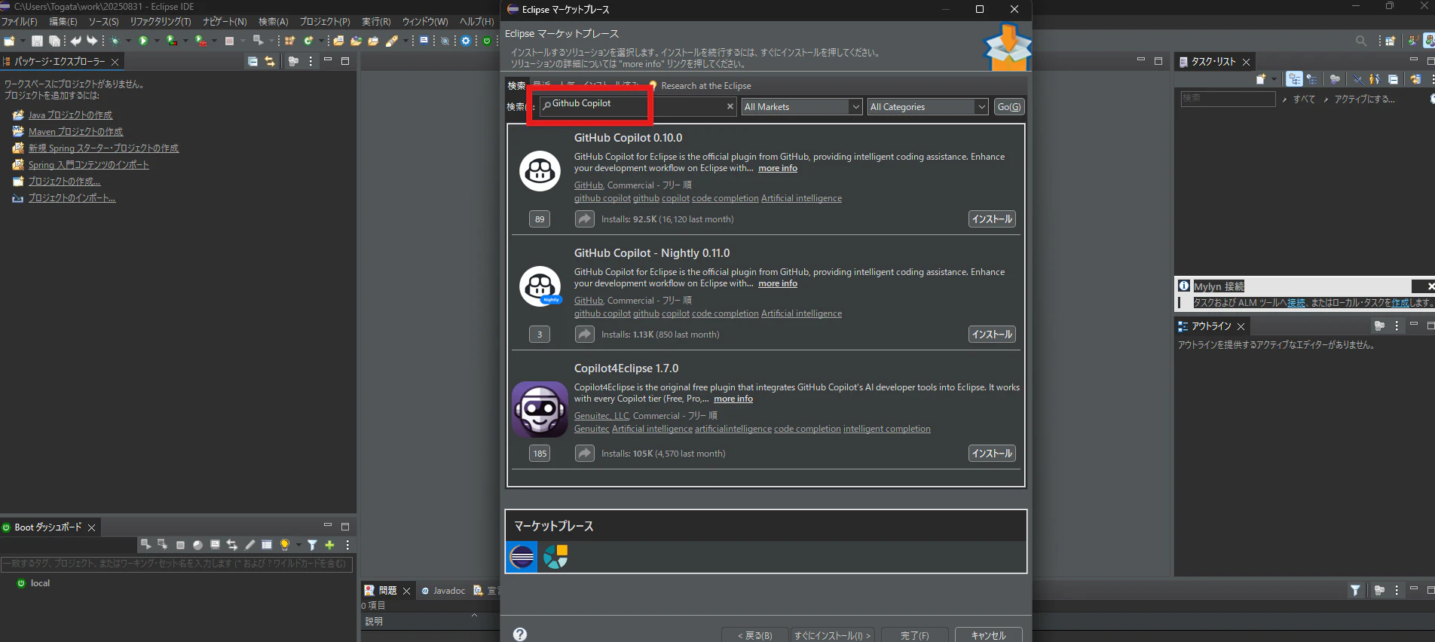1435x642 pixels.
Task: Click the Marketplace search input field
Action: 638,107
